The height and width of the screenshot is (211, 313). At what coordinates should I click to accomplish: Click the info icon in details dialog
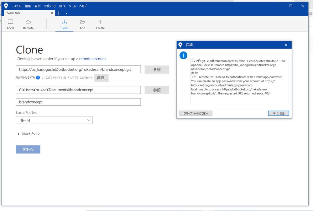tap(184, 55)
